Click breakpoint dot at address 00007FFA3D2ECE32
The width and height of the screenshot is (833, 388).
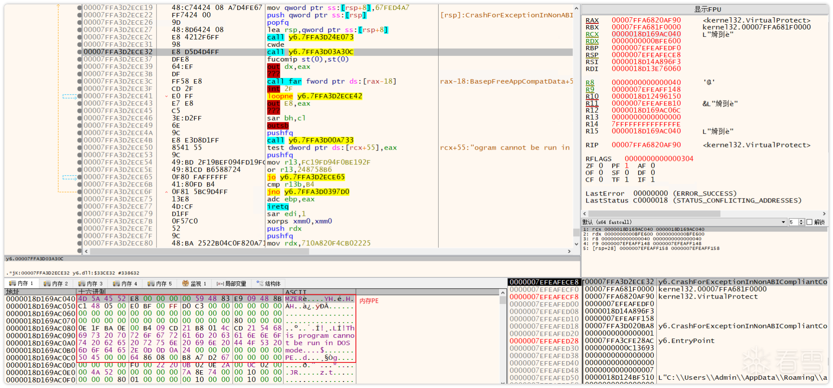click(x=79, y=52)
